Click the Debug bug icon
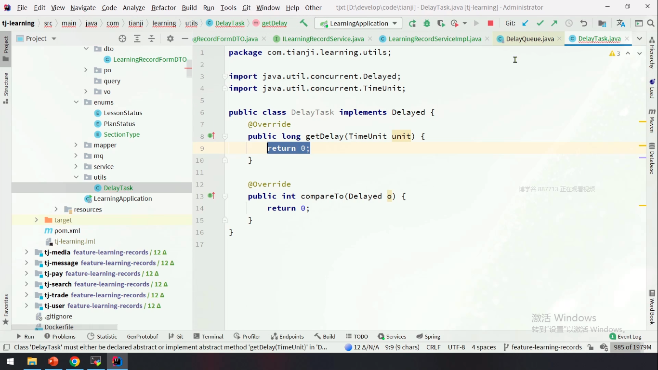This screenshot has height=370, width=658. click(427, 23)
